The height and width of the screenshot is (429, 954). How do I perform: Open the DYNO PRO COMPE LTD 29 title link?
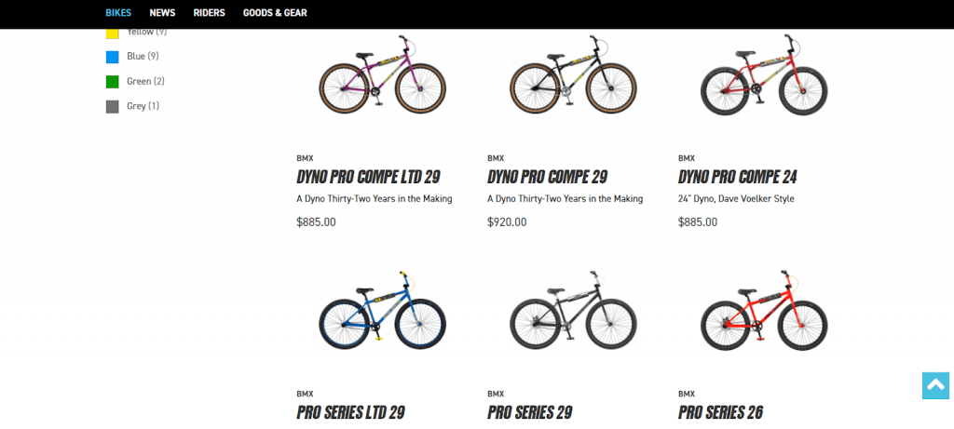point(368,178)
